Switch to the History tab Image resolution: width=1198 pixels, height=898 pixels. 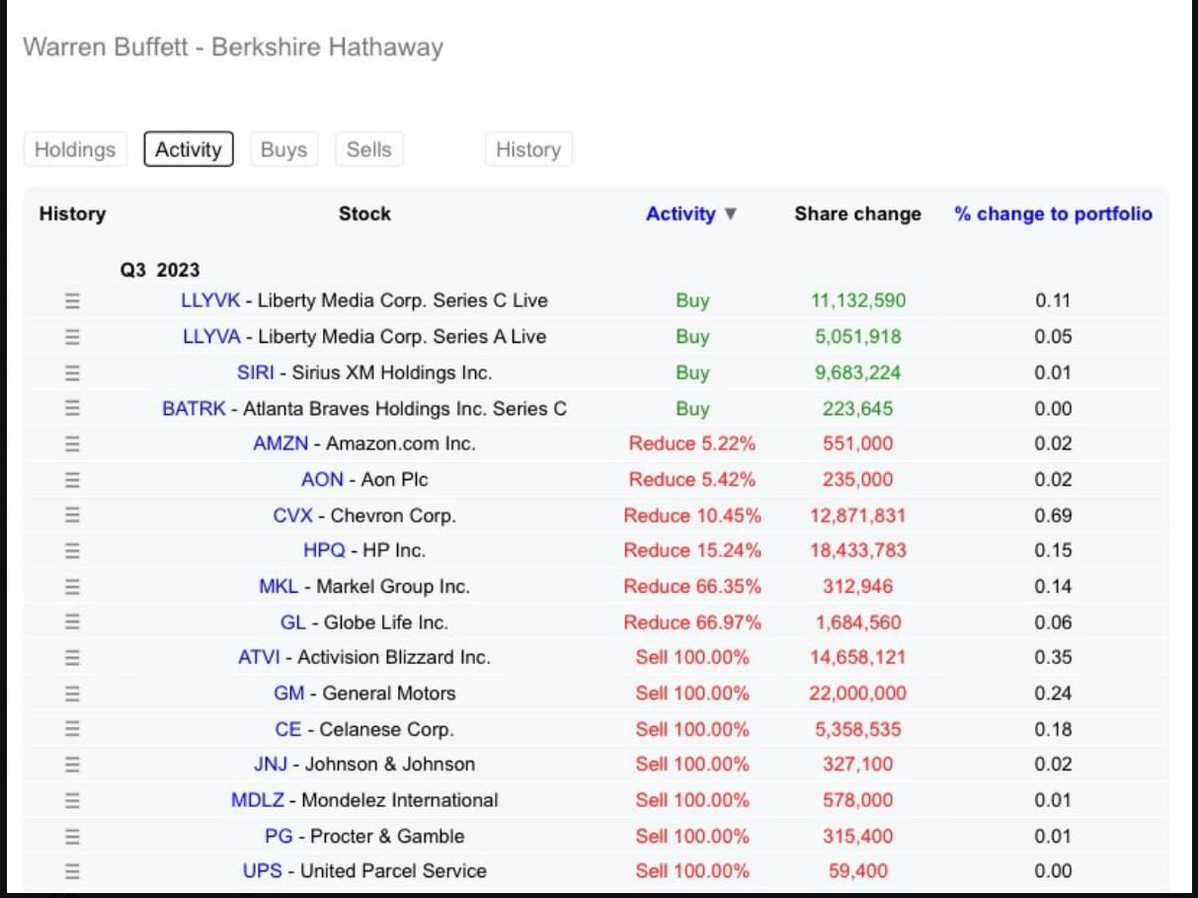tap(528, 150)
